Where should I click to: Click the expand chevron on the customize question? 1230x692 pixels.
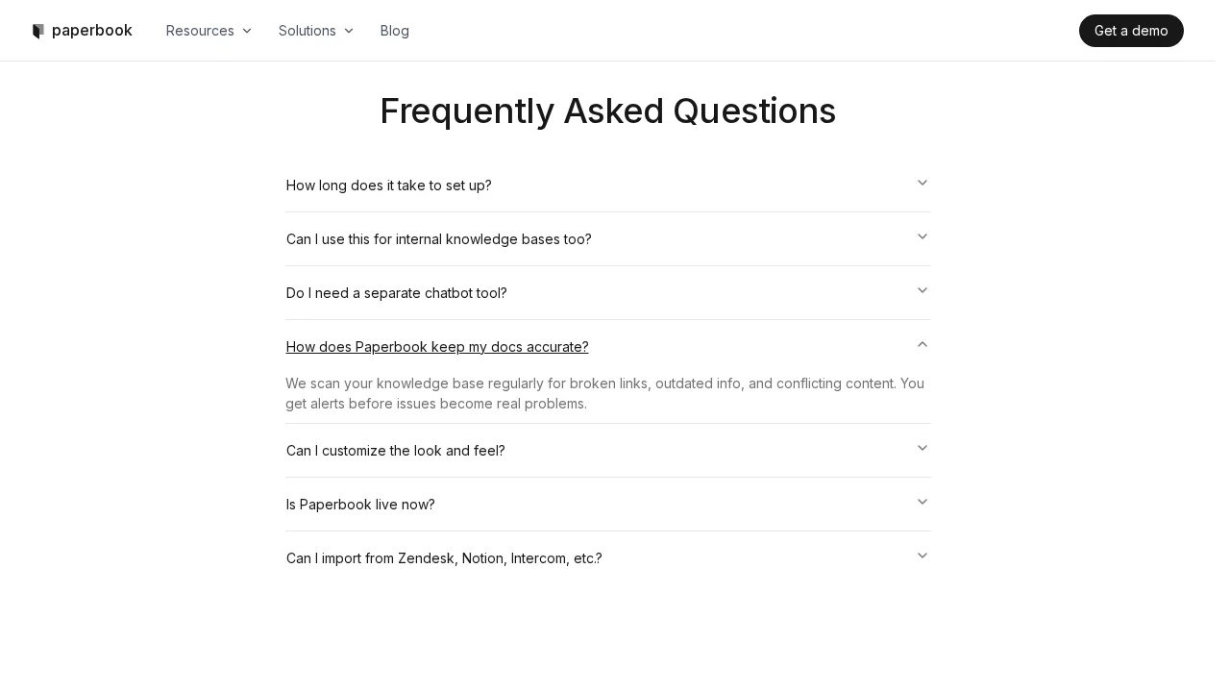click(x=922, y=448)
